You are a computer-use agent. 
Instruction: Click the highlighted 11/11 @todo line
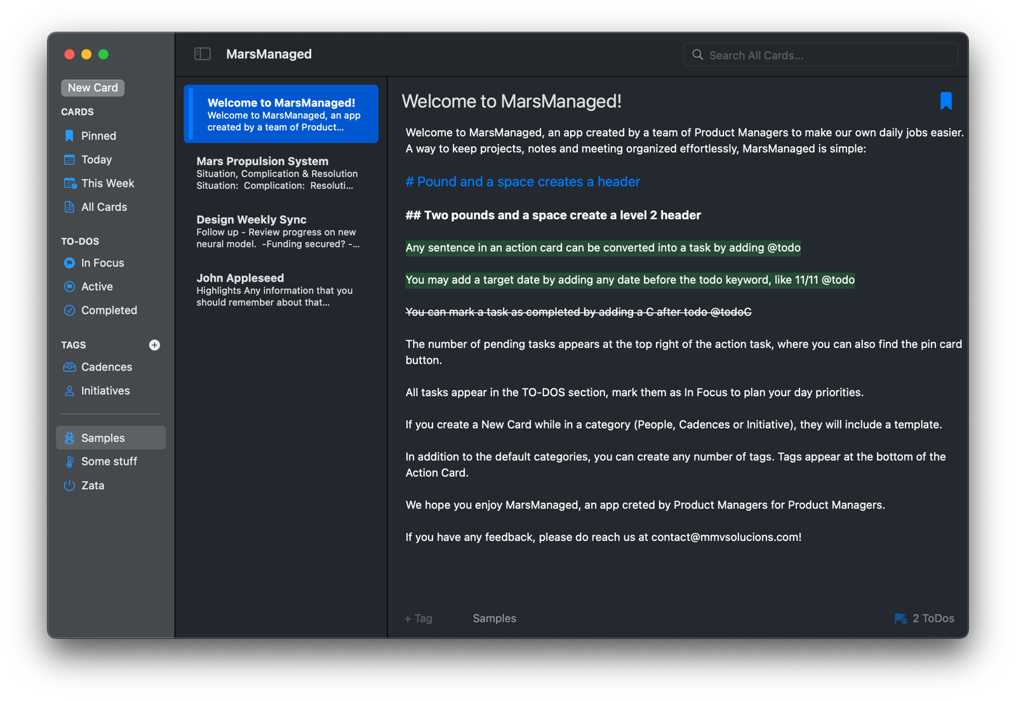[630, 280]
